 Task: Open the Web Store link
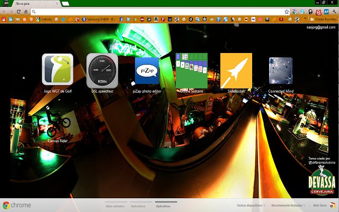320,205
